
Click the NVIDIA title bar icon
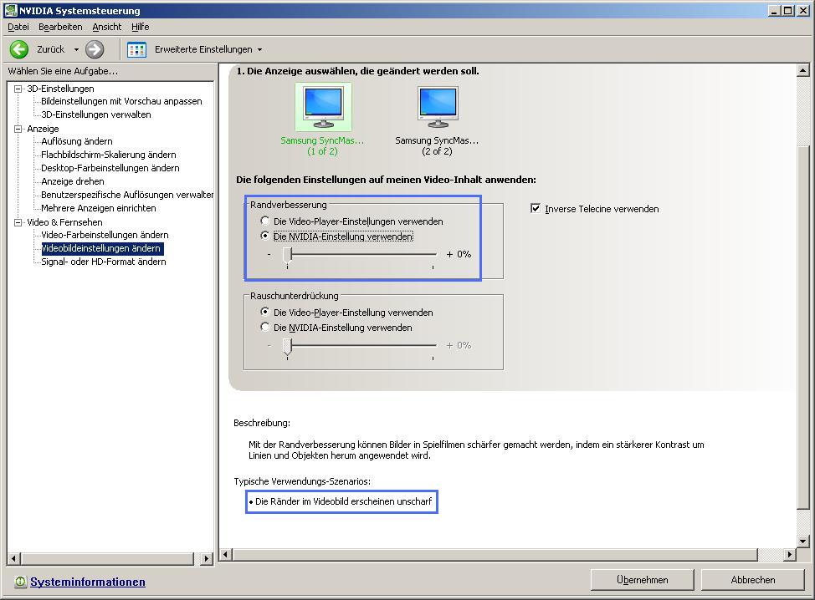[x=10, y=10]
